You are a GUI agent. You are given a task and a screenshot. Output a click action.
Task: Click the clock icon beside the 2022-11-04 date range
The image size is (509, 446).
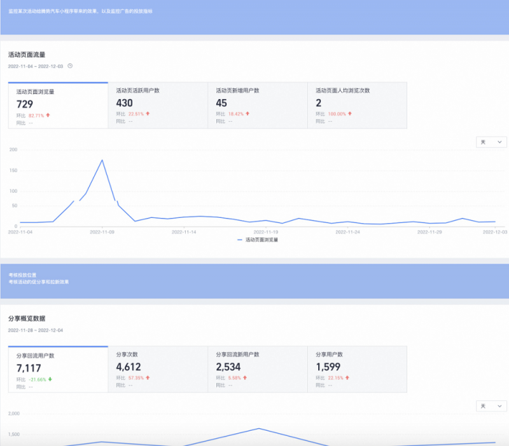click(70, 65)
